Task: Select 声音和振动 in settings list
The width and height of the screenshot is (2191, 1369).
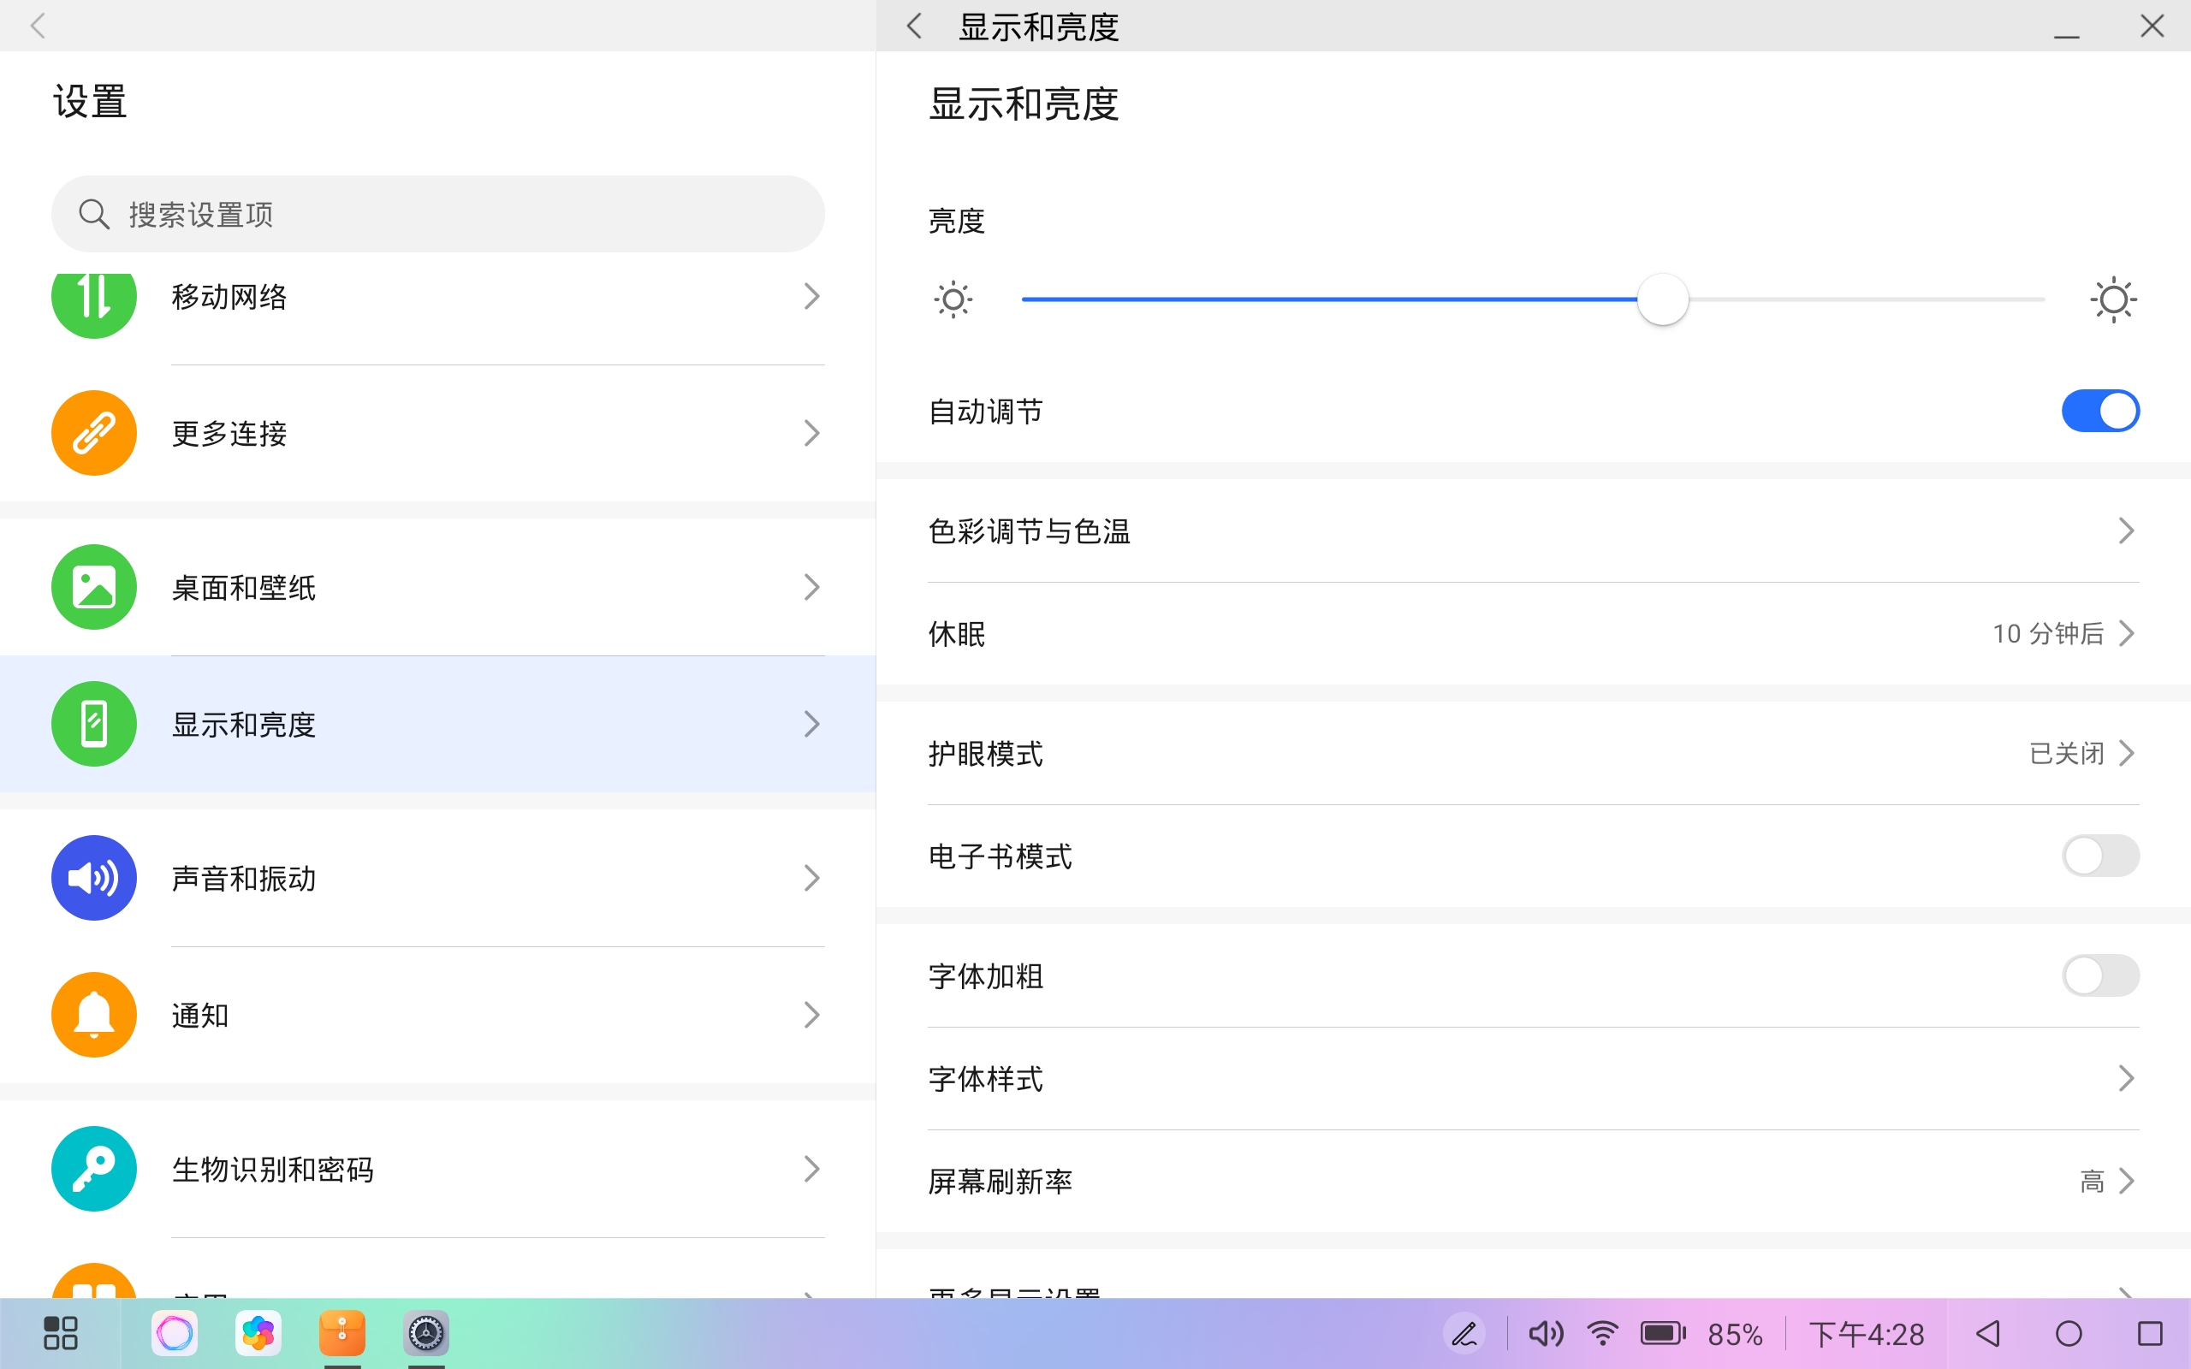Action: pos(437,877)
